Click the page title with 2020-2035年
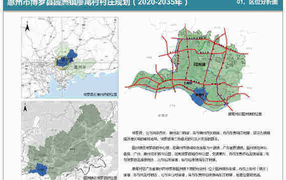Image resolution: width=286 pixels, height=180 pixels. tap(97, 2)
